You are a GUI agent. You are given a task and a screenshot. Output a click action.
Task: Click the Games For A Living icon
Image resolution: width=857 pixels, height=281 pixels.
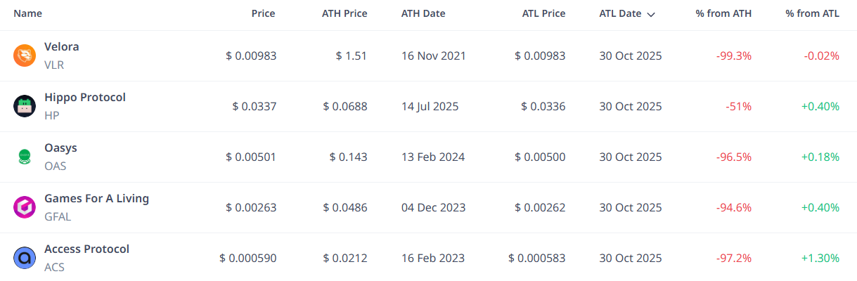coord(25,207)
